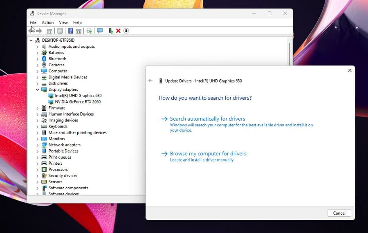Click the Processors icon
The width and height of the screenshot is (368, 233).
click(44, 169)
